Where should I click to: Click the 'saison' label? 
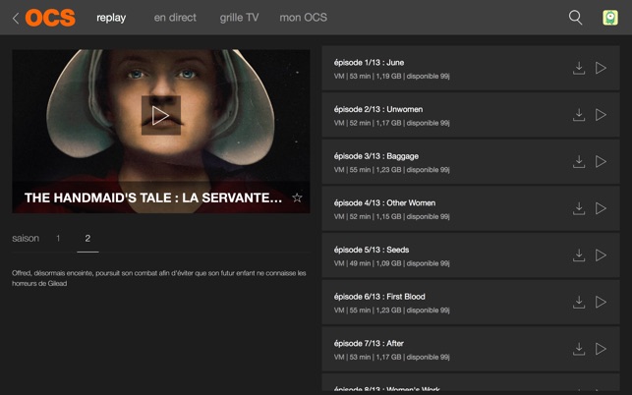[26, 238]
